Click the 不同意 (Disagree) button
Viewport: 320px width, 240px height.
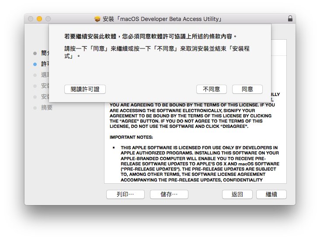click(x=212, y=89)
